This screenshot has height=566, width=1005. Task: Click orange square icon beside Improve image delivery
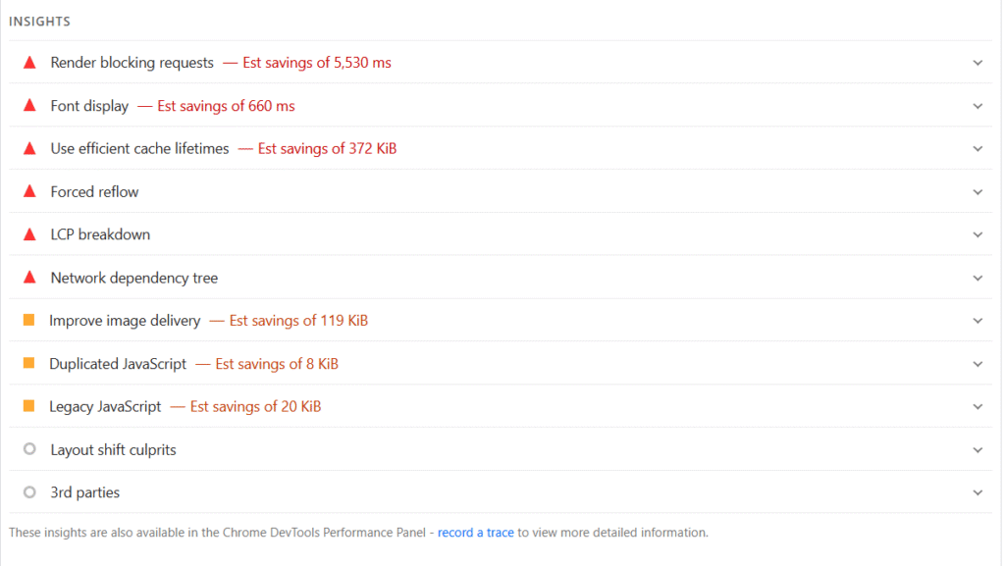29,321
